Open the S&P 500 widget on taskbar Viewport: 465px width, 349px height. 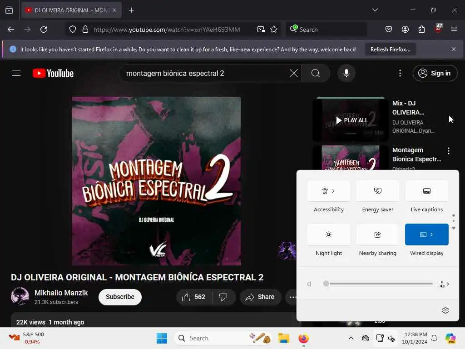[27, 338]
